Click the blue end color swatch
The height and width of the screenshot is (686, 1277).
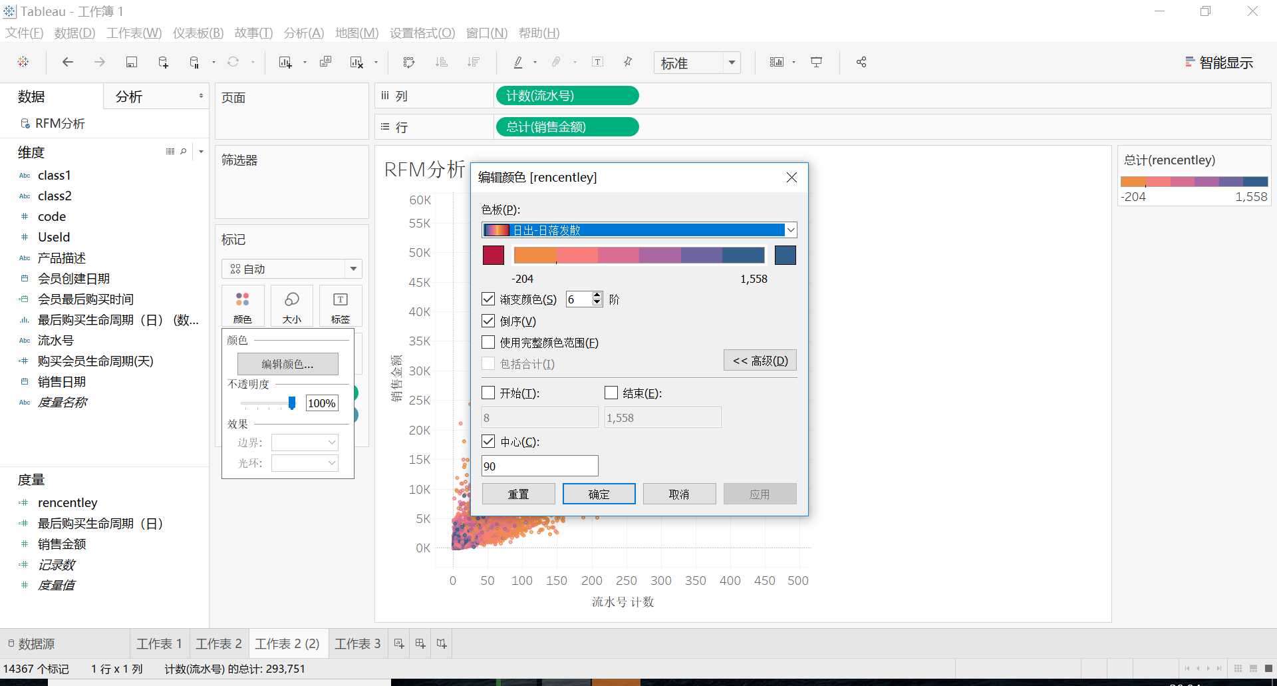coord(785,255)
